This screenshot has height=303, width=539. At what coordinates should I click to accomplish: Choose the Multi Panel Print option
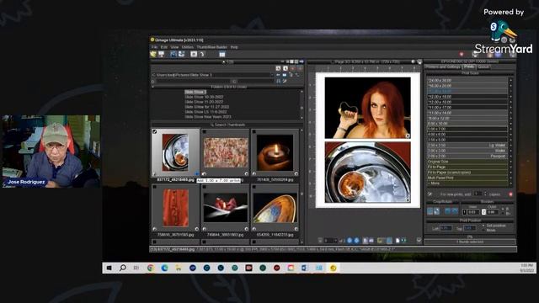coord(467,178)
